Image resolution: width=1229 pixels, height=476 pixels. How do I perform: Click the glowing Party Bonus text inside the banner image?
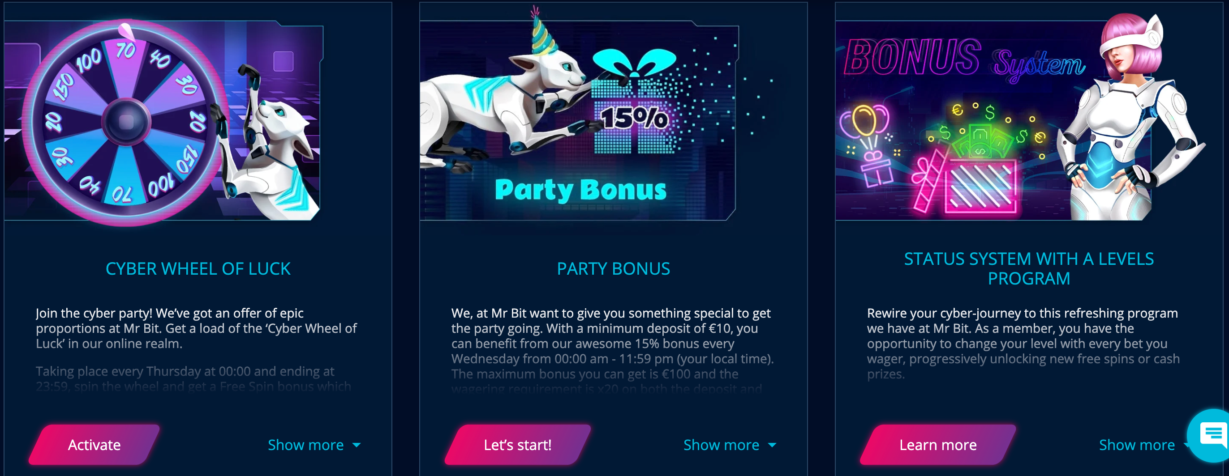[580, 190]
